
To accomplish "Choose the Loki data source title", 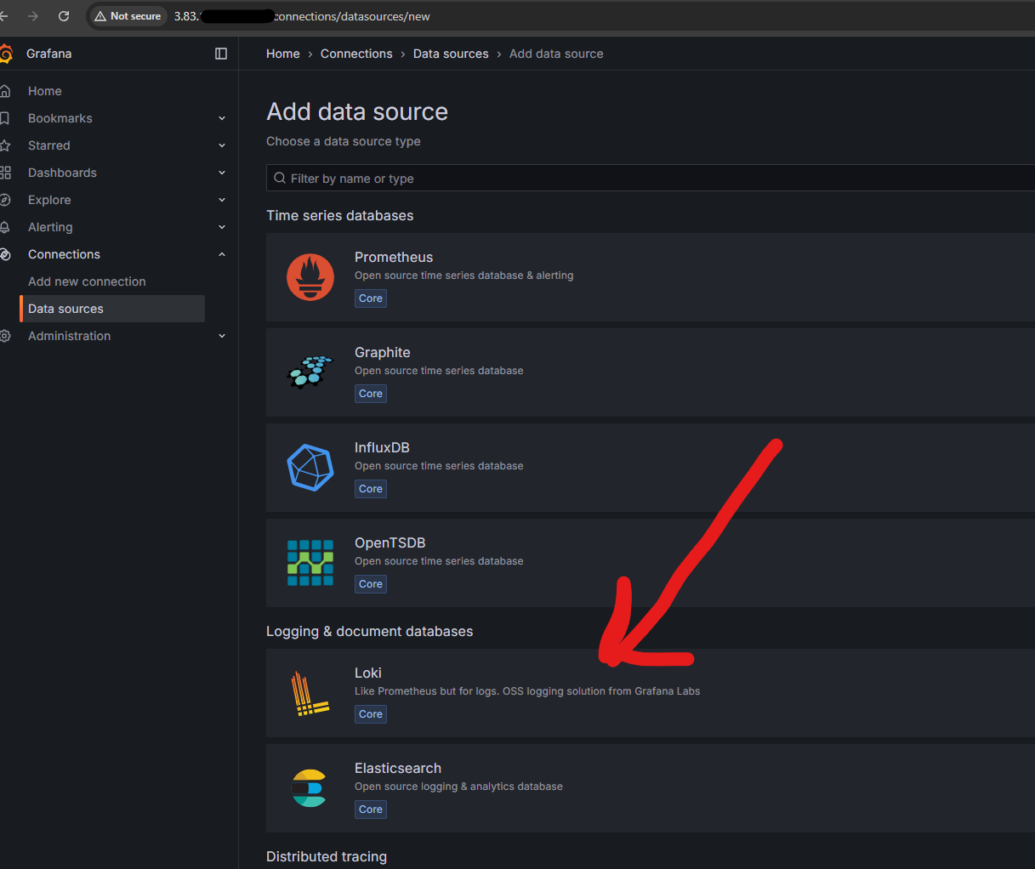I will [368, 673].
